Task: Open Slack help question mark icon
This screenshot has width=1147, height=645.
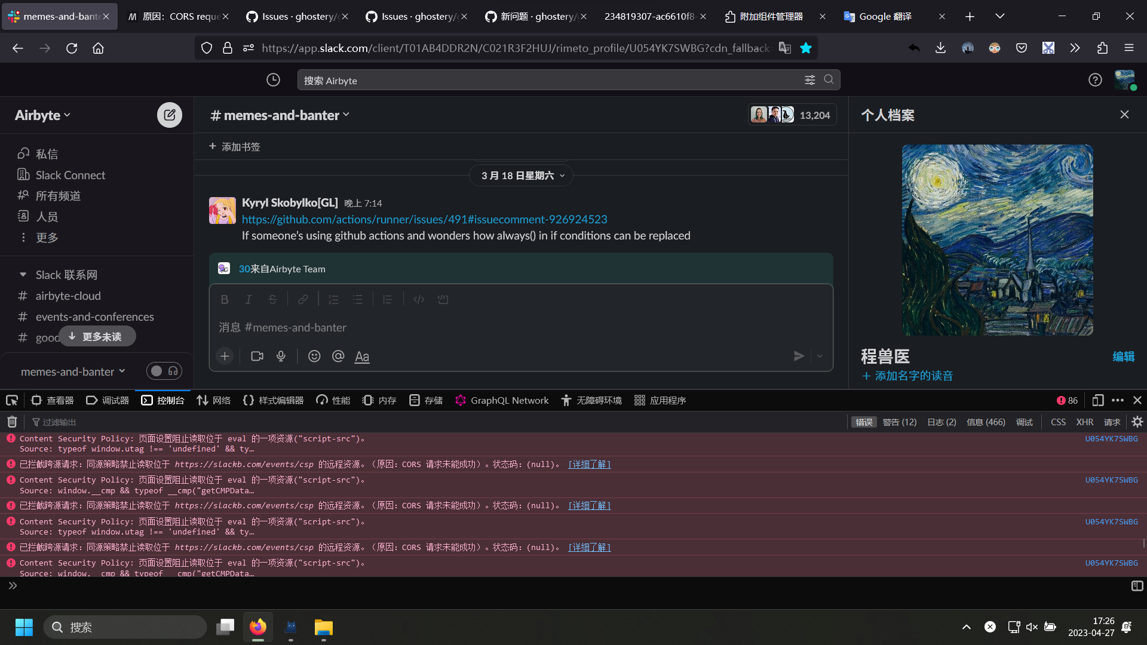Action: point(1094,80)
